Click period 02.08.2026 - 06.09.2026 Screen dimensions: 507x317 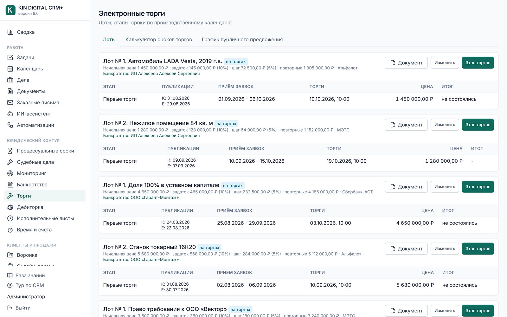tap(246, 285)
